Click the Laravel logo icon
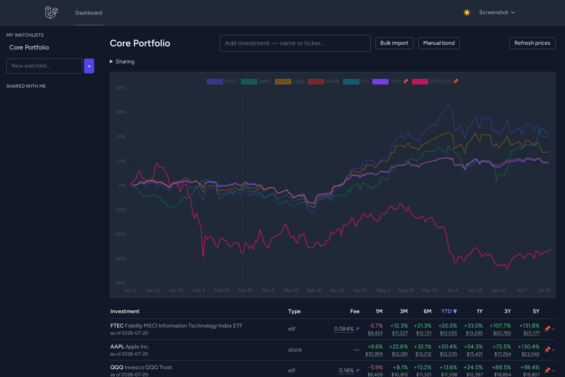The height and width of the screenshot is (377, 565). (52, 13)
